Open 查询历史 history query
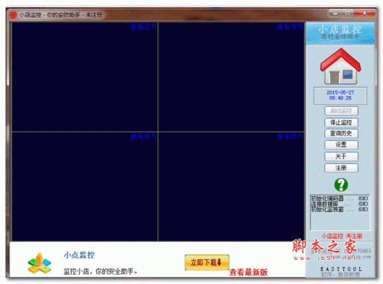The height and width of the screenshot is (284, 383). (x=342, y=134)
